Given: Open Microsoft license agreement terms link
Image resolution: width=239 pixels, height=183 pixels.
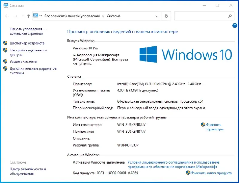Looking at the screenshot, I should tap(173, 164).
